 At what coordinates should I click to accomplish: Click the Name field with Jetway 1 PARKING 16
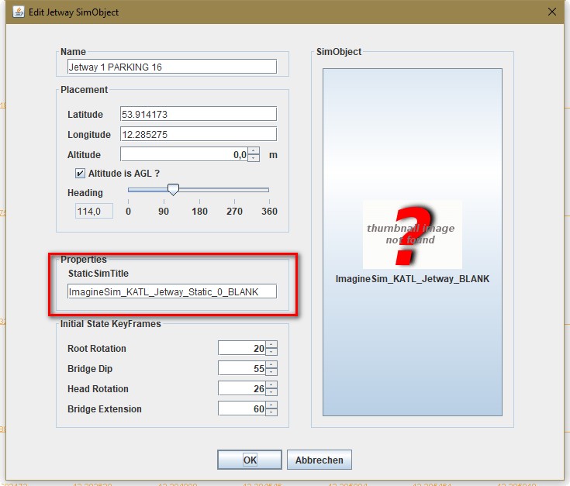(x=171, y=67)
